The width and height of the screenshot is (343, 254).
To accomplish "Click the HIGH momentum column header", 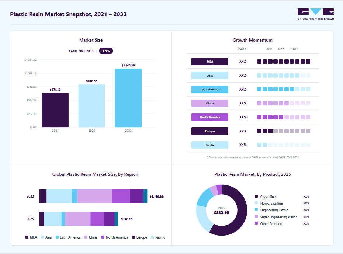I will pos(294,49).
